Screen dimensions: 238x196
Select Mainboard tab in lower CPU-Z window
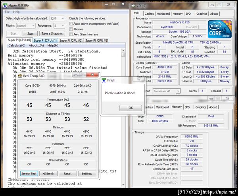(162, 107)
